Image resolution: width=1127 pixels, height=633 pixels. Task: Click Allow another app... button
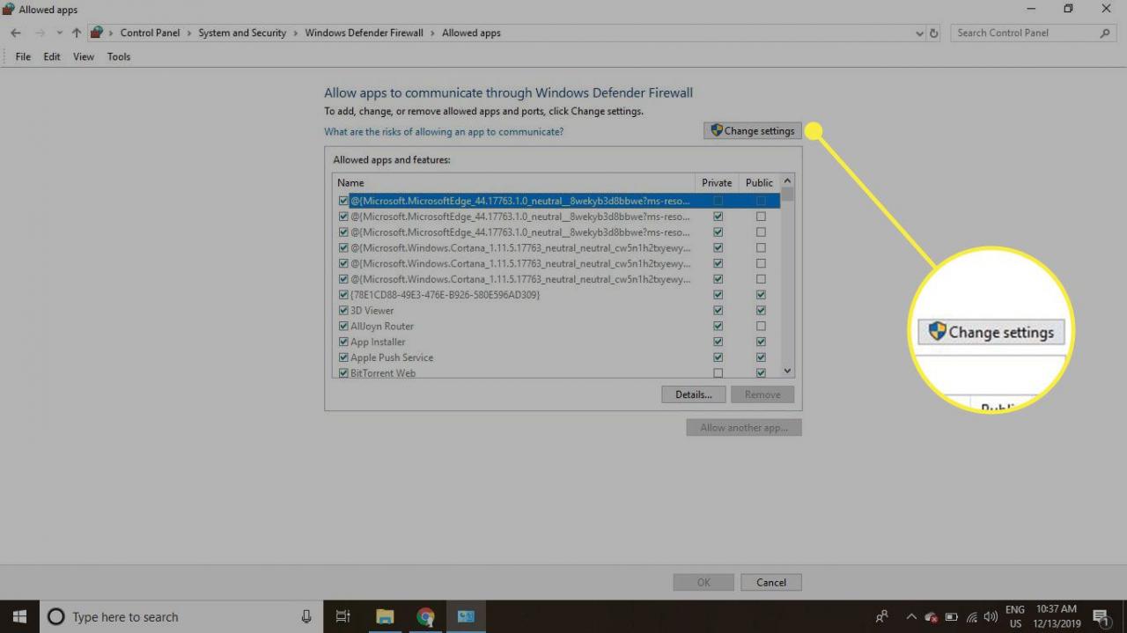pyautogui.click(x=744, y=428)
